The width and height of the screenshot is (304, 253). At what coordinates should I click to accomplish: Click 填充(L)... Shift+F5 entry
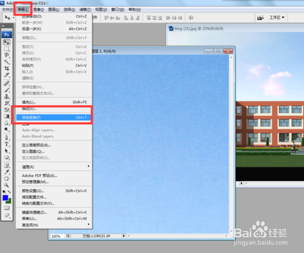(54, 102)
